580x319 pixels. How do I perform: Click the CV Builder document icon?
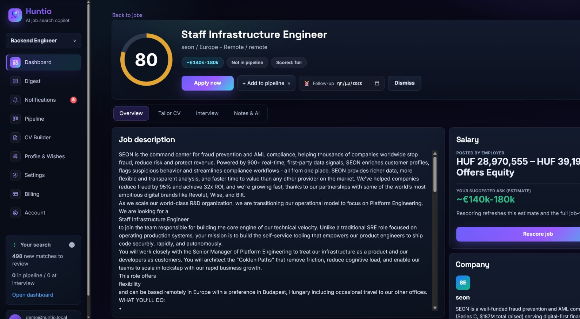pos(15,138)
